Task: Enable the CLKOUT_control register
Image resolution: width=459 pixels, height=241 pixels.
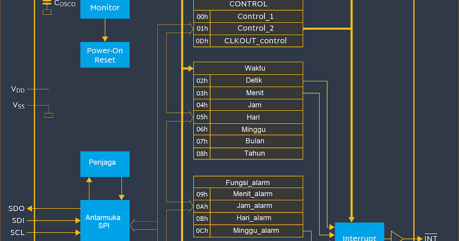Action: [256, 41]
